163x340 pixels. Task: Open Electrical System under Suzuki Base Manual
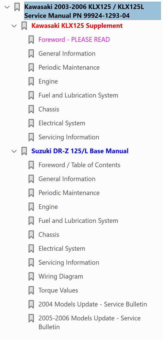[62, 249]
